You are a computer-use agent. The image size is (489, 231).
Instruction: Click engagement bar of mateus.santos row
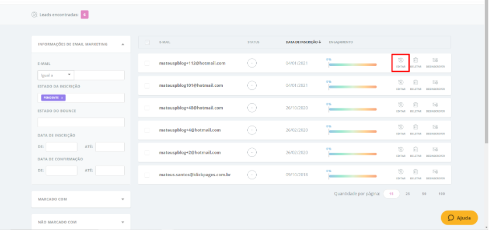click(352, 176)
